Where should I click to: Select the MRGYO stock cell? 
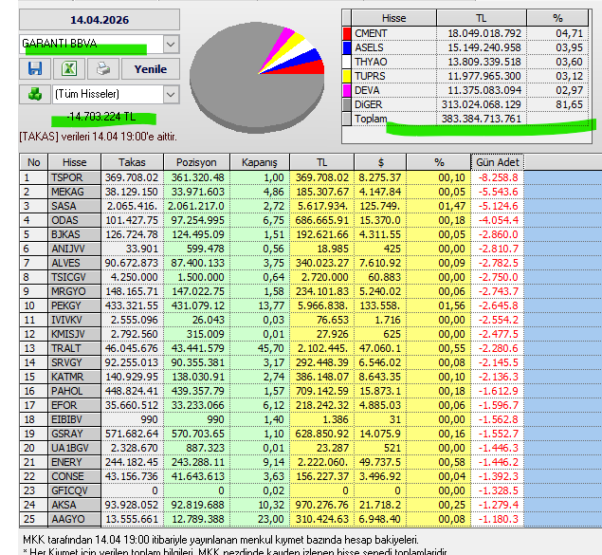pyautogui.click(x=75, y=291)
